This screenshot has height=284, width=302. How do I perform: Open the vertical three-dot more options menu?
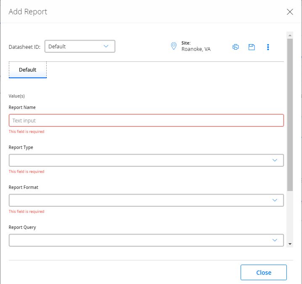[x=268, y=47]
